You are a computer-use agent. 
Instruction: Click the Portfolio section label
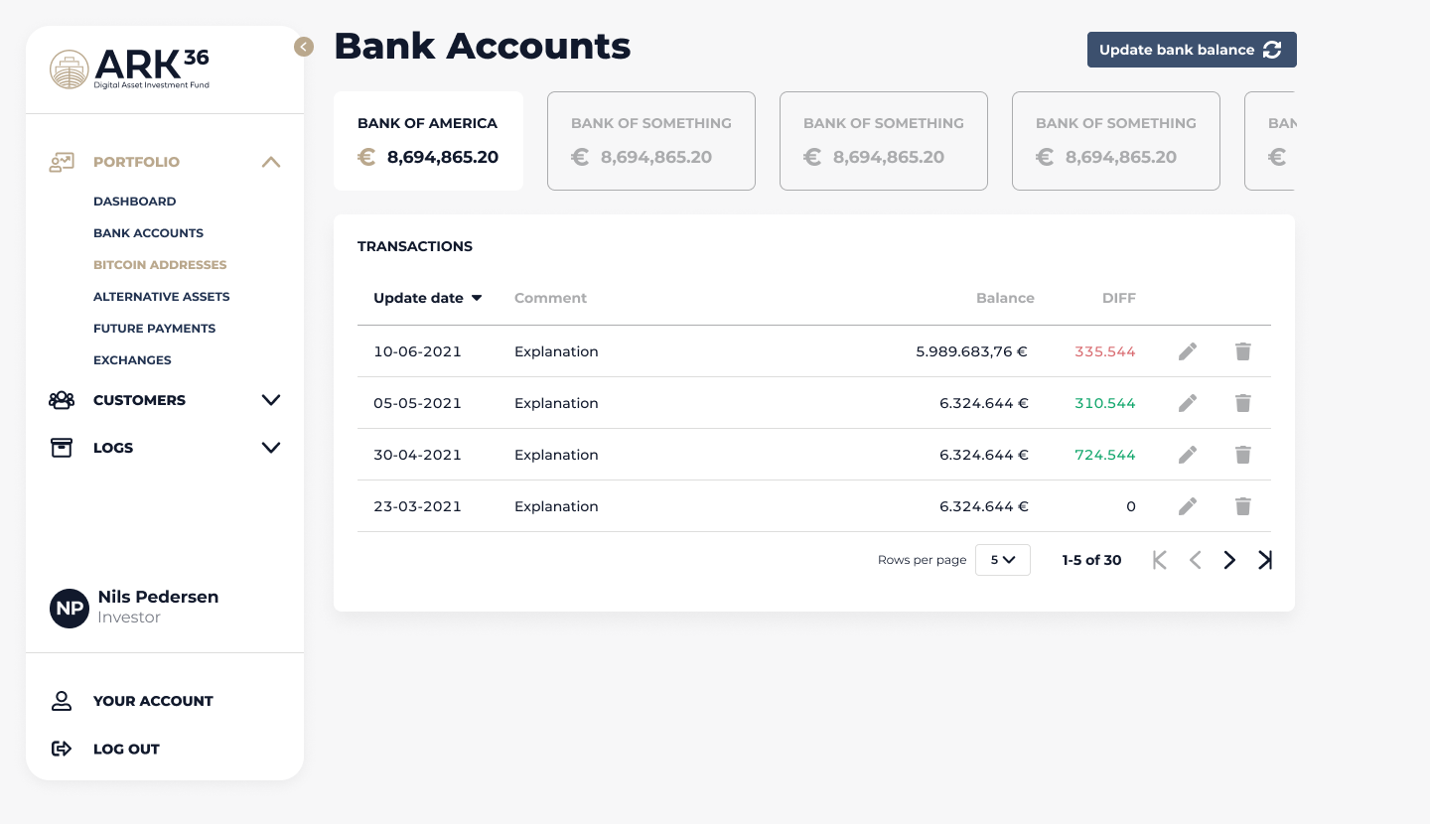tap(136, 162)
